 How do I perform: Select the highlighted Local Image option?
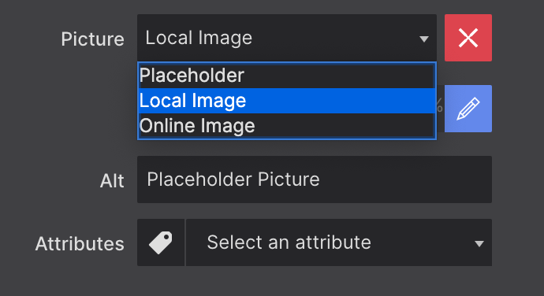(287, 101)
